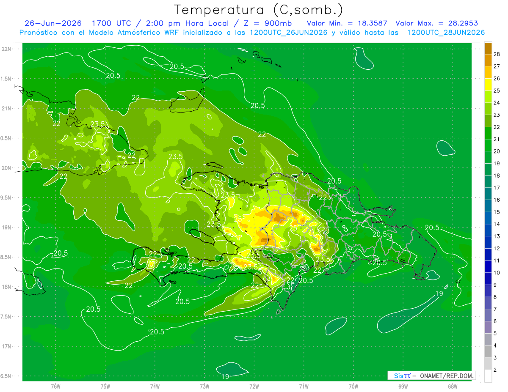508x392 pixels.
Task: Click the legend scale label 6
Action: [496, 321]
